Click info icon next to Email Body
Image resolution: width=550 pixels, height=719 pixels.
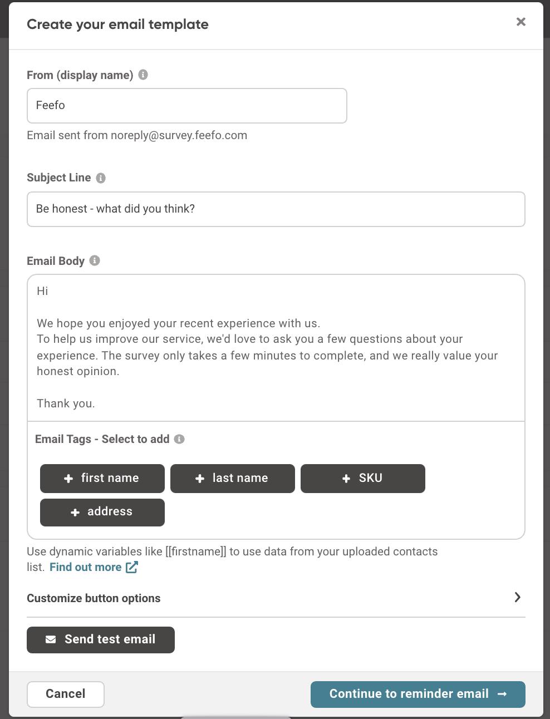pos(95,260)
